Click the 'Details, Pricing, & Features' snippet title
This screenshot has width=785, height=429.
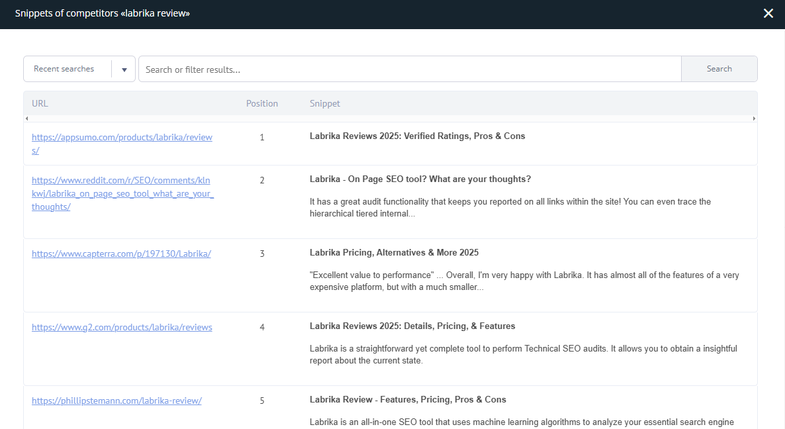412,326
